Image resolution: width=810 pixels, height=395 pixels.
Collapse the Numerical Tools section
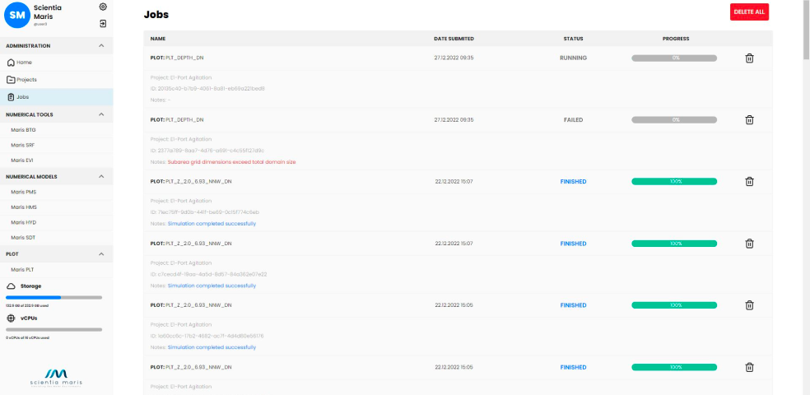click(101, 114)
